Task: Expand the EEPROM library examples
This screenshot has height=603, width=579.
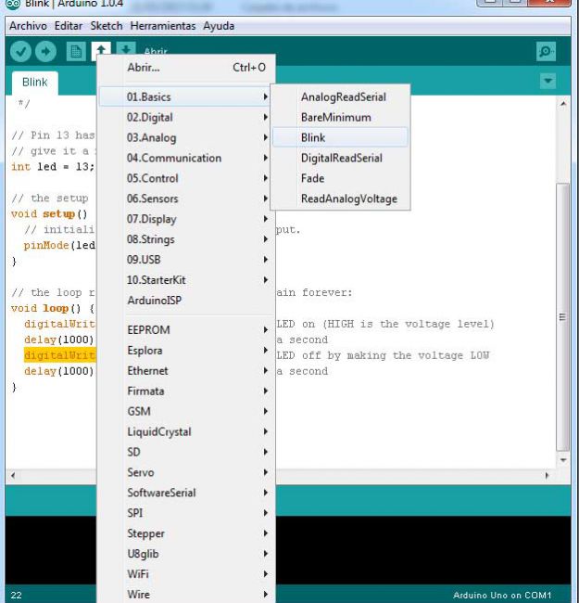Action: click(x=185, y=330)
